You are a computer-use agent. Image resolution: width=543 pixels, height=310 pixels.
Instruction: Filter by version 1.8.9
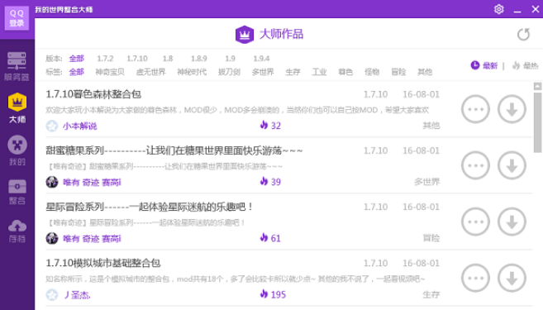point(199,59)
